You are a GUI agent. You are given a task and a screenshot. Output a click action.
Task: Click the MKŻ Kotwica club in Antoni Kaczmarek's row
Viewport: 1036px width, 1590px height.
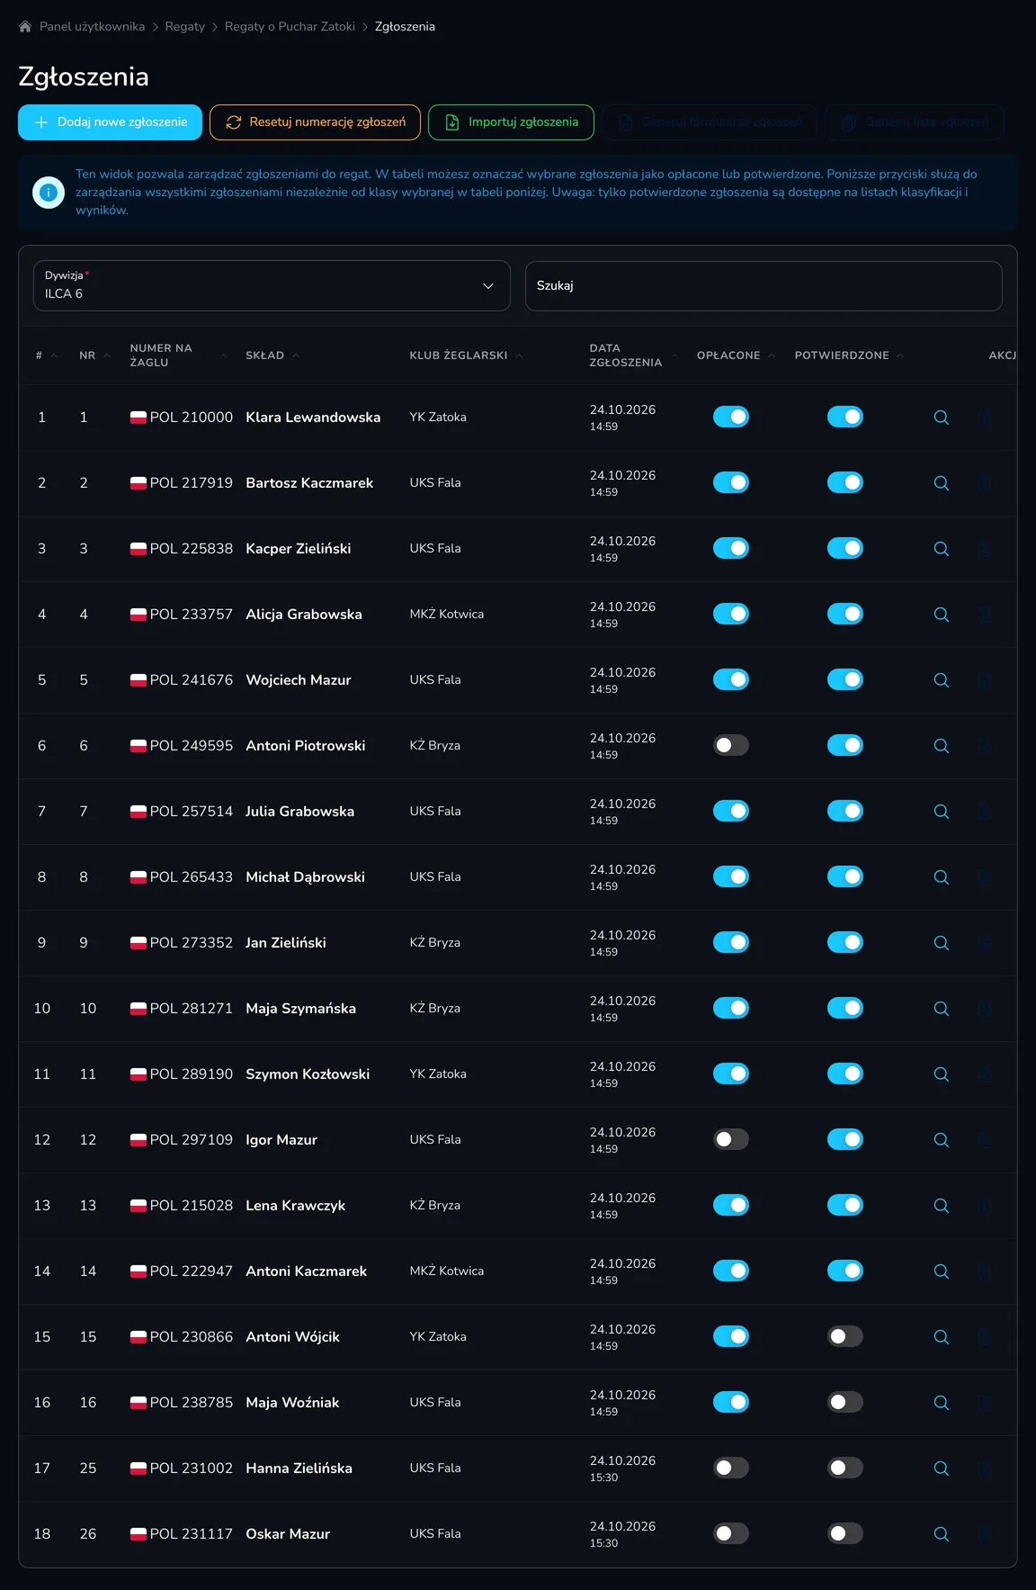pos(447,1271)
